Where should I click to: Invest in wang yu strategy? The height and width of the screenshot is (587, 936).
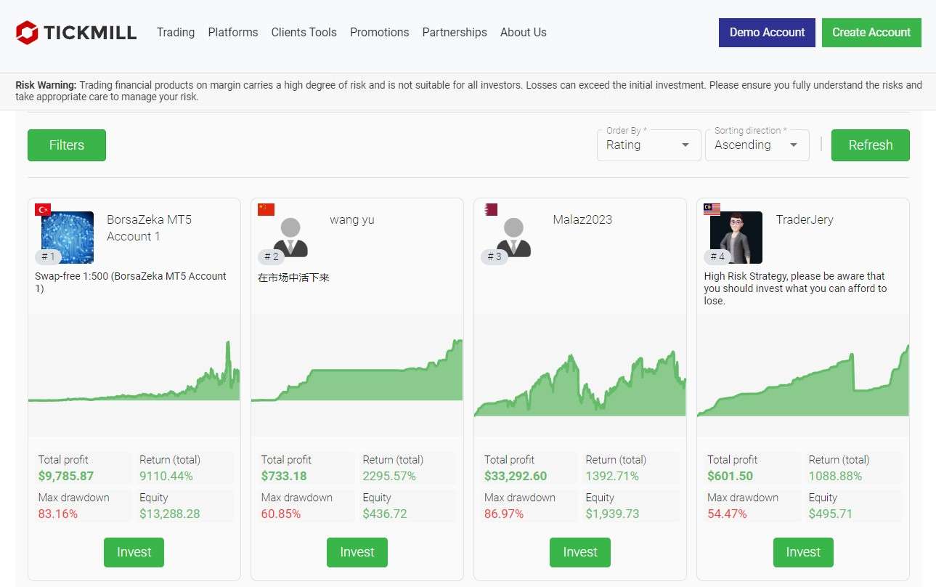pyautogui.click(x=357, y=552)
